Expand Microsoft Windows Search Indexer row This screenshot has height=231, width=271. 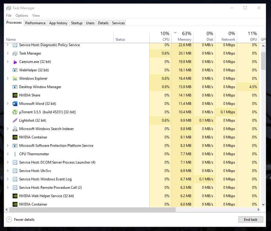pyautogui.click(x=7, y=129)
